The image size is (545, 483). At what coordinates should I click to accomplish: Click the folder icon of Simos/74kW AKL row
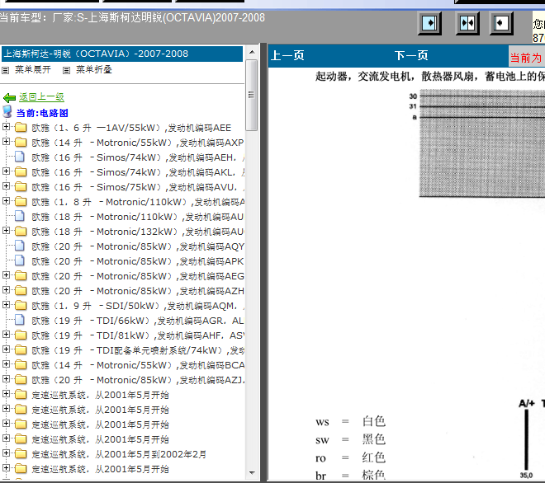point(21,171)
